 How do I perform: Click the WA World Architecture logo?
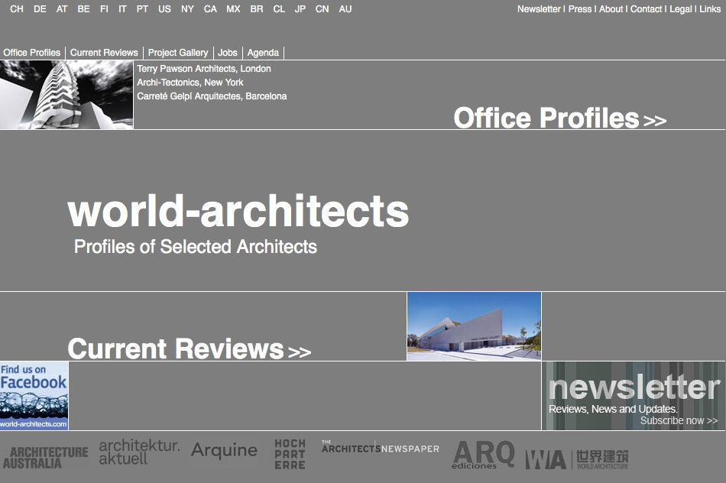pyautogui.click(x=577, y=459)
